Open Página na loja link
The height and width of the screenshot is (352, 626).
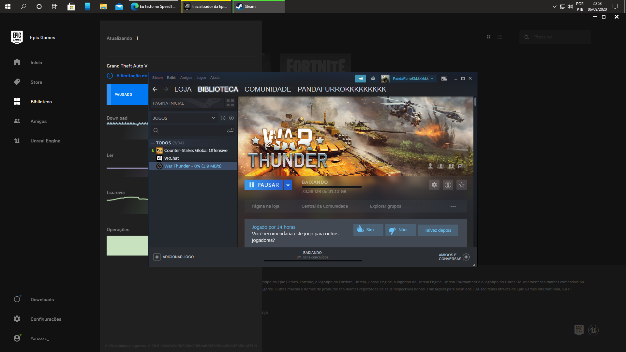pos(265,206)
